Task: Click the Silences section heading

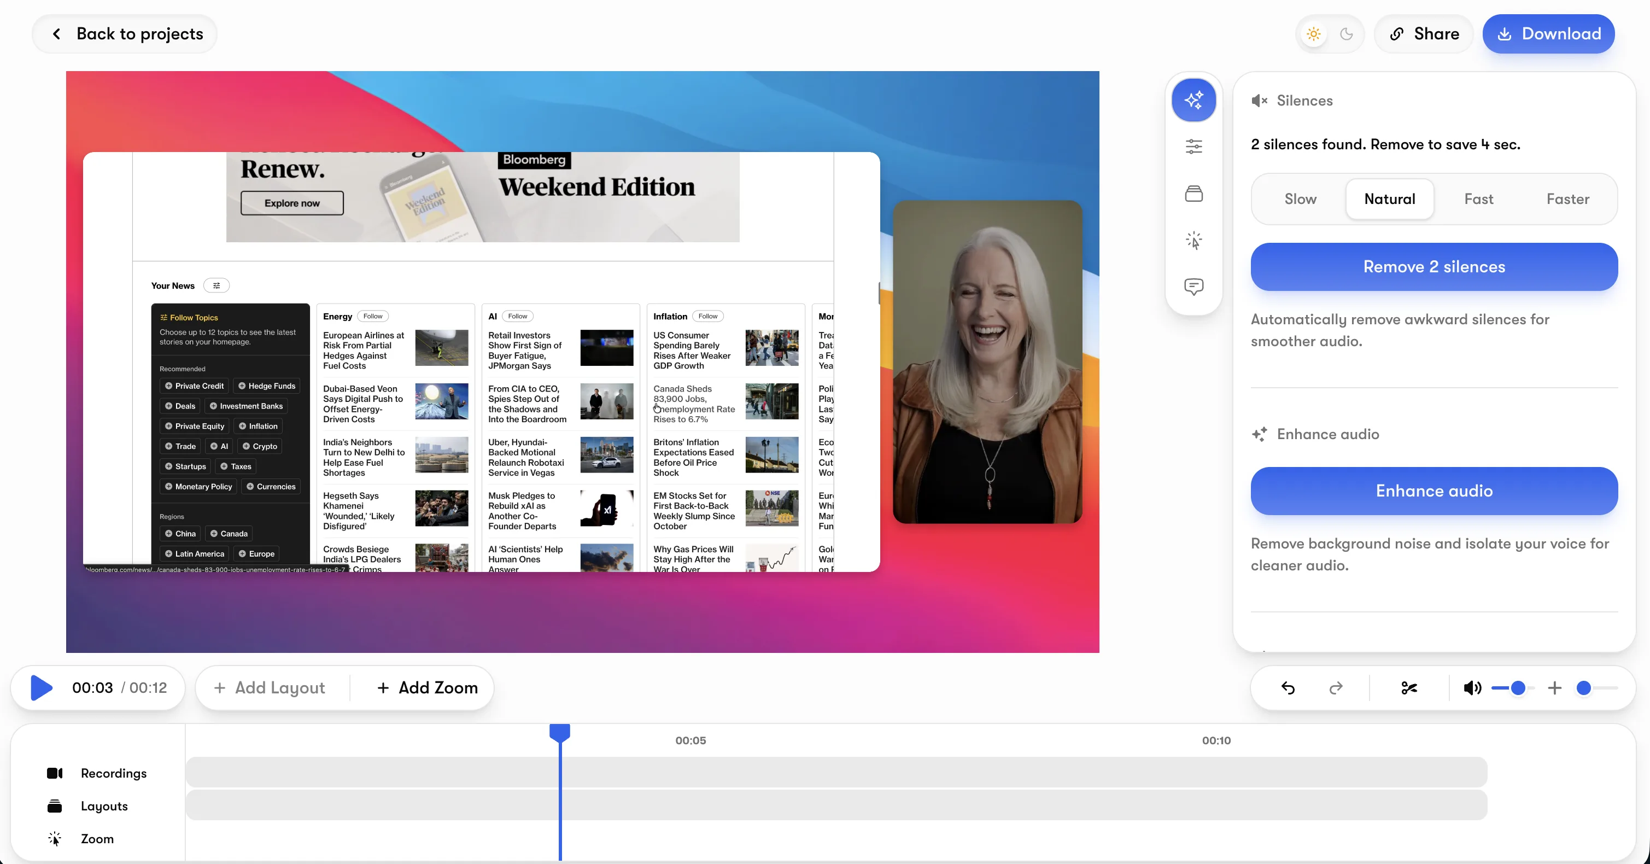Action: pos(1305,101)
